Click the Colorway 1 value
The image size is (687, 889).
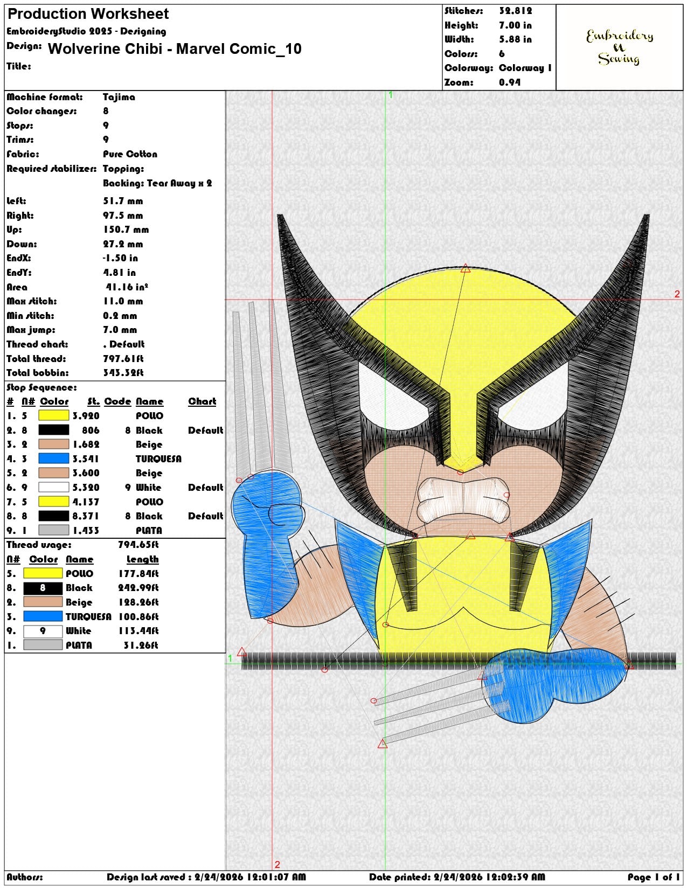(525, 68)
